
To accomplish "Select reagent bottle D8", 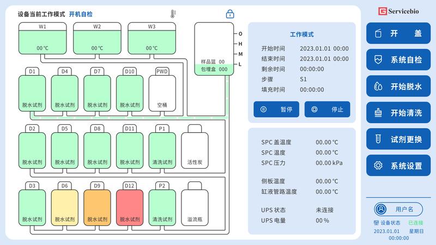I will [97, 146].
